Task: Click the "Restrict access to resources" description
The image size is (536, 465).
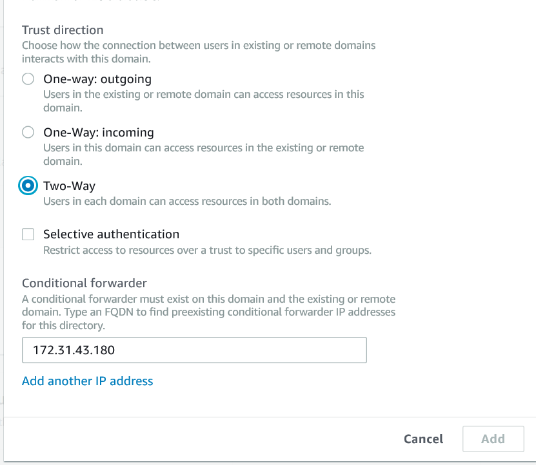Action: pos(207,250)
